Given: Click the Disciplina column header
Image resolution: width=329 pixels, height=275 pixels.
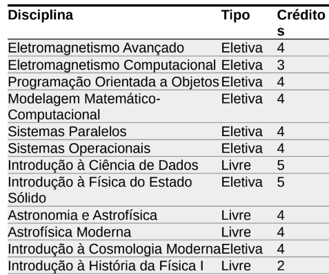Looking at the screenshot, I should (x=41, y=15).
